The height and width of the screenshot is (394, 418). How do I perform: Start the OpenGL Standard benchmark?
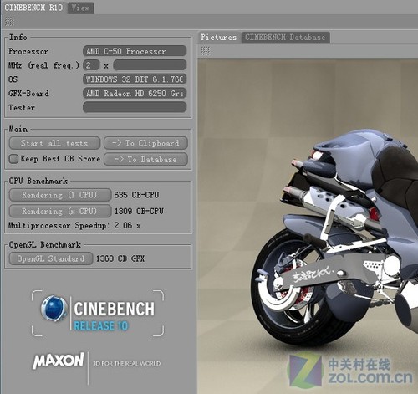51,258
